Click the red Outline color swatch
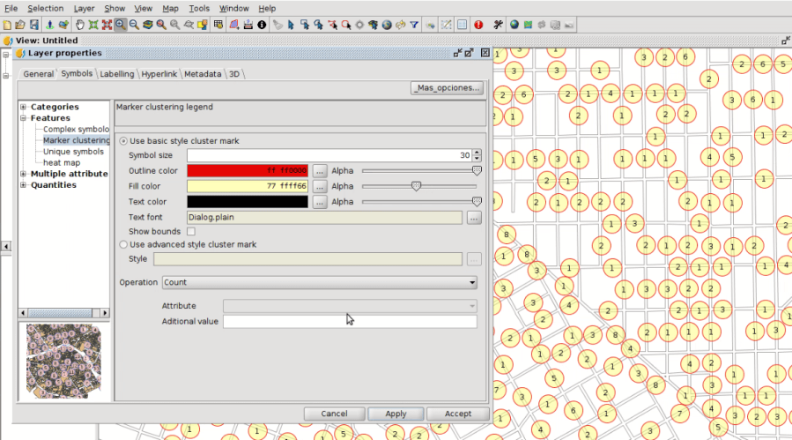This screenshot has width=792, height=440. 248,171
